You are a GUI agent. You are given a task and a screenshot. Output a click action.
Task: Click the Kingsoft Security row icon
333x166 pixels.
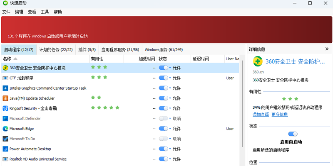5,108
